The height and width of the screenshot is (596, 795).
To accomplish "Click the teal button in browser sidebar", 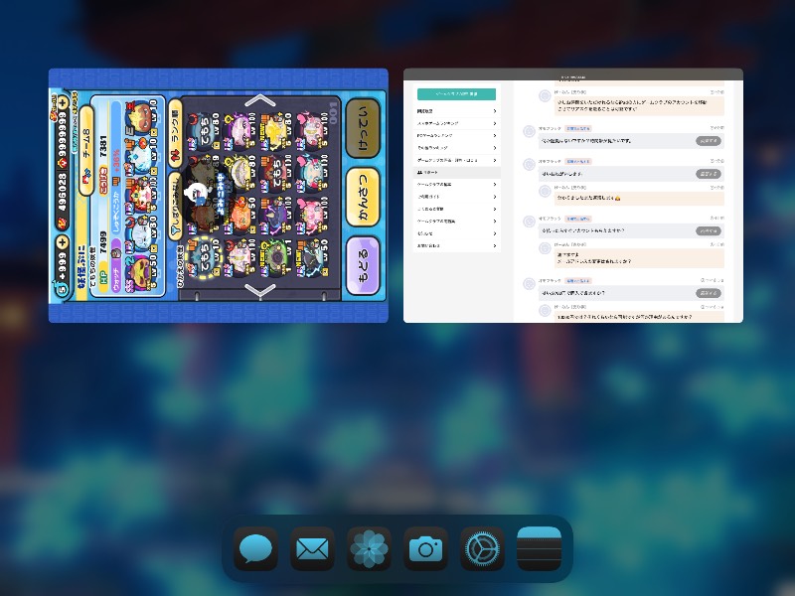I will pos(456,93).
